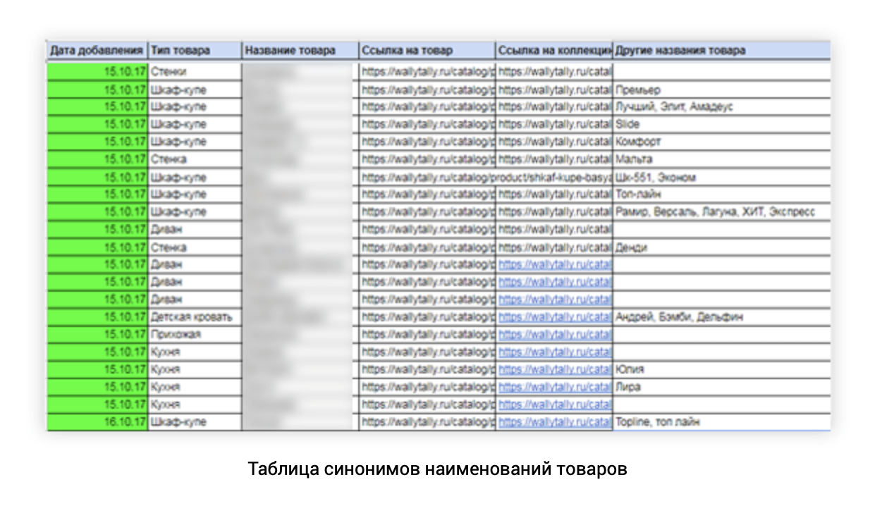Select "Стенка" in the Денди row

195,247
